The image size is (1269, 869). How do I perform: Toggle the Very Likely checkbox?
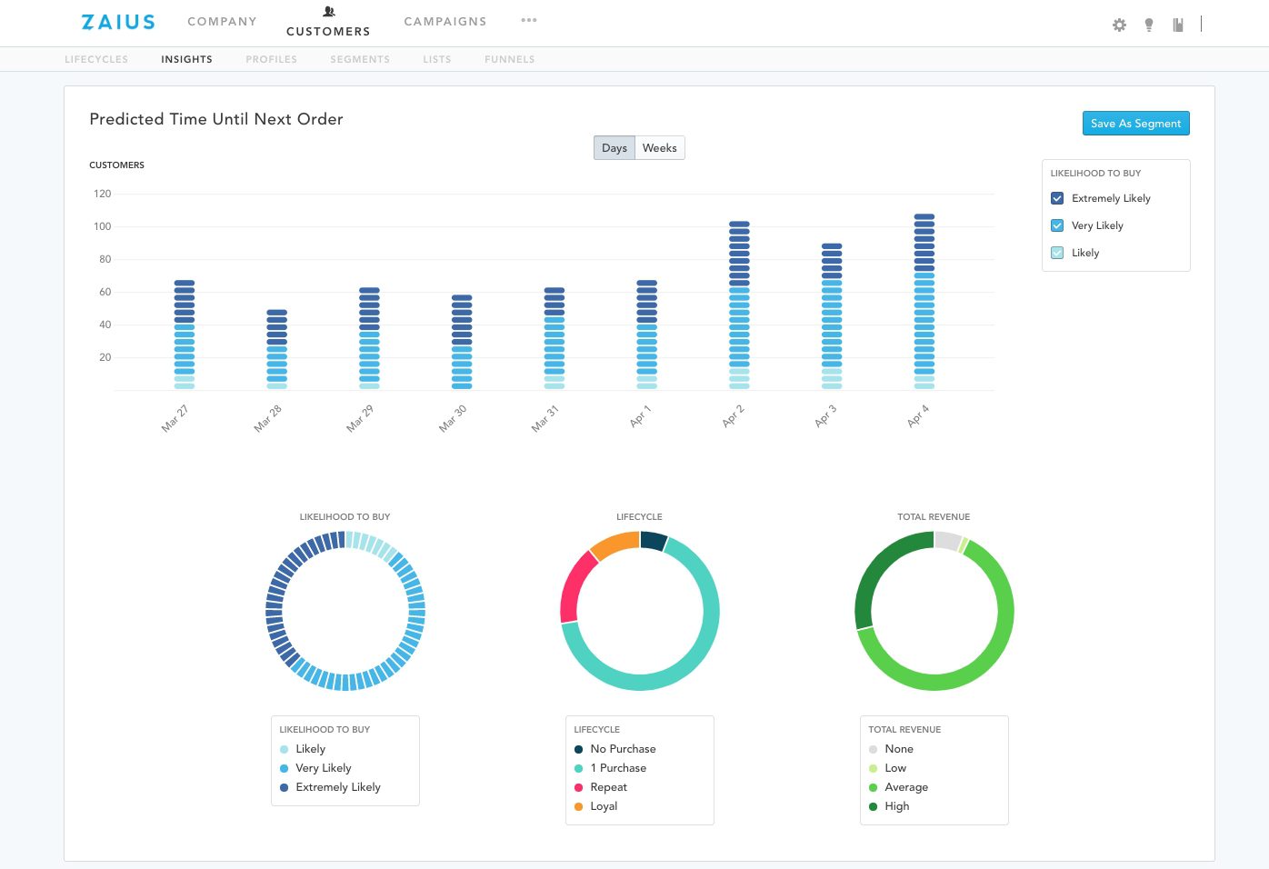(x=1057, y=225)
